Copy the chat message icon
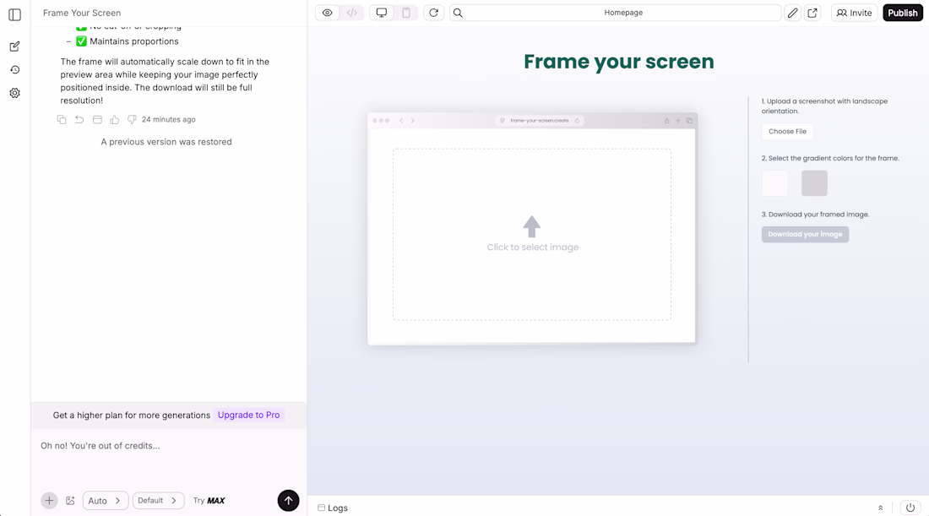Image resolution: width=929 pixels, height=516 pixels. tap(62, 120)
